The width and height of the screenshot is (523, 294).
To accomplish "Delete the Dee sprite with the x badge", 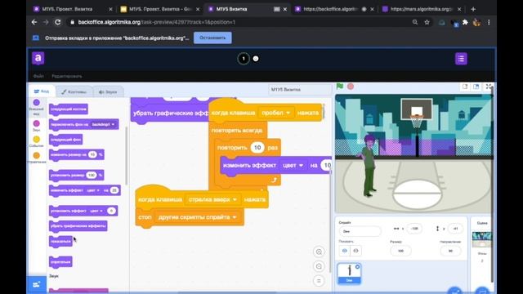I will click(x=357, y=267).
